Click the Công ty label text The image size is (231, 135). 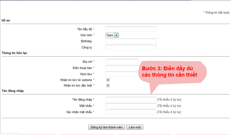point(87,47)
